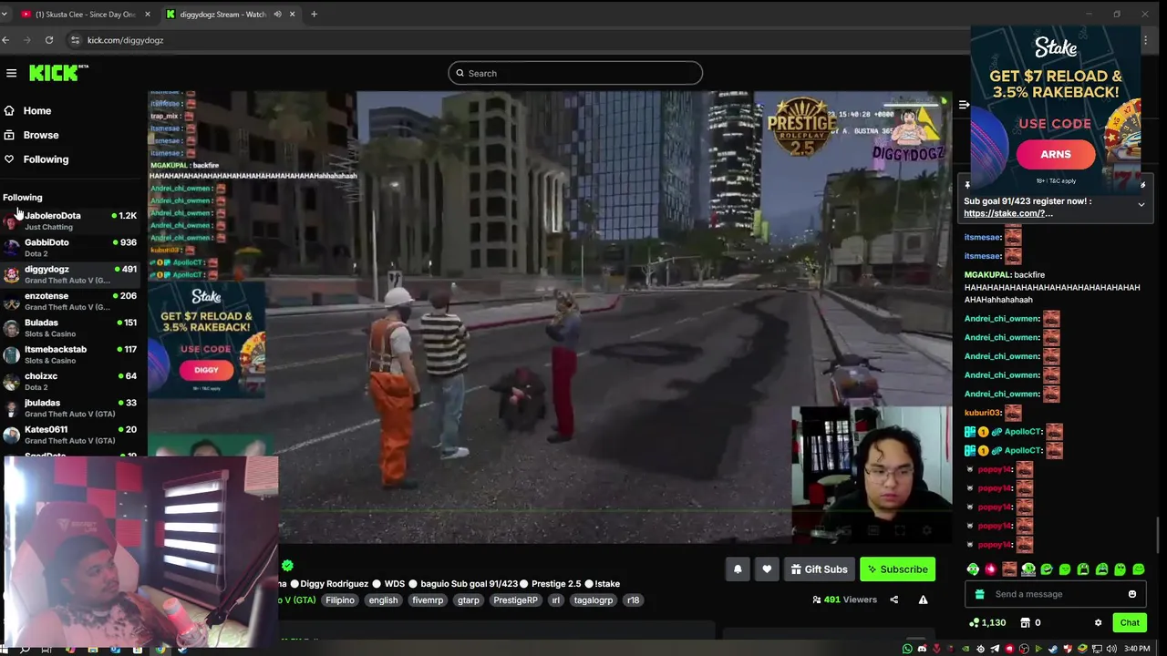1167x656 pixels.
Task: Open choizxc followed channel
Action: (x=71, y=381)
